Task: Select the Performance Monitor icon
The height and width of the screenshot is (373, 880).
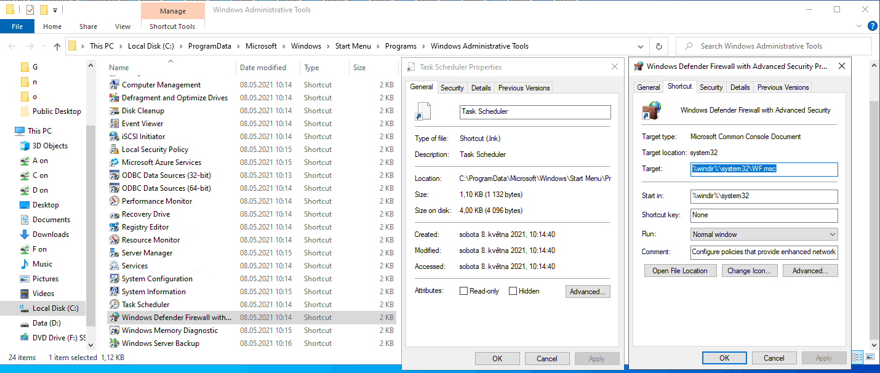Action: 114,201
